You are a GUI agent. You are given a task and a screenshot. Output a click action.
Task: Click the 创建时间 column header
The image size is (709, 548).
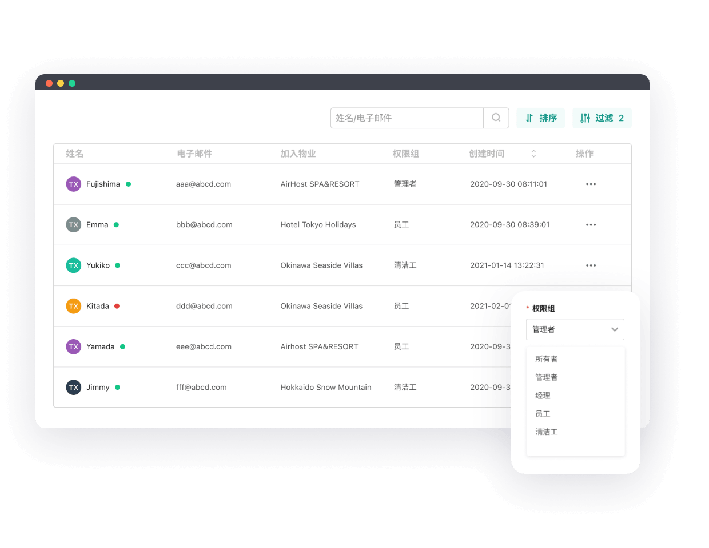[x=487, y=154]
